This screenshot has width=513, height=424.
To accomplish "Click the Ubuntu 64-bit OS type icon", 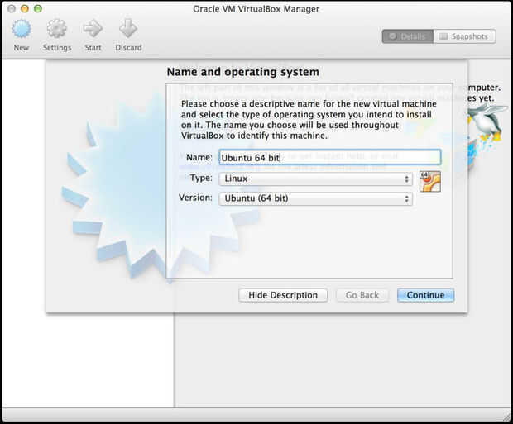I will point(430,181).
